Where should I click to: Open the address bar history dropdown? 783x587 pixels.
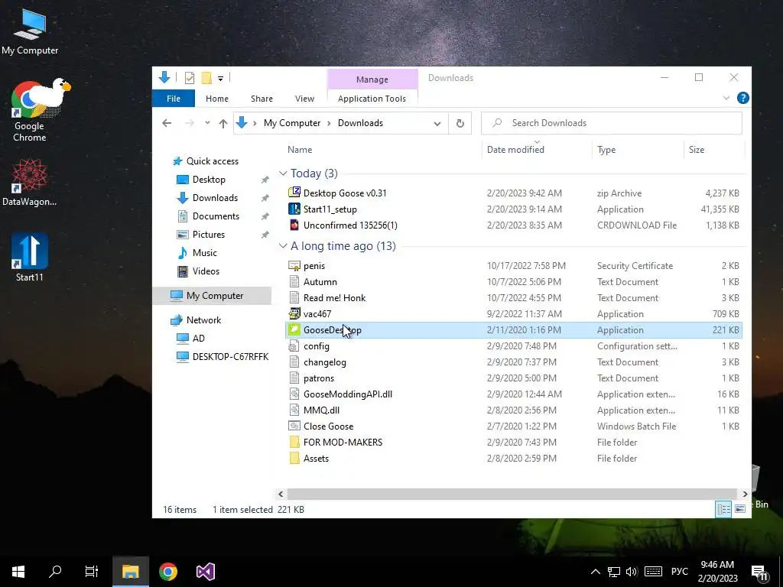[437, 123]
